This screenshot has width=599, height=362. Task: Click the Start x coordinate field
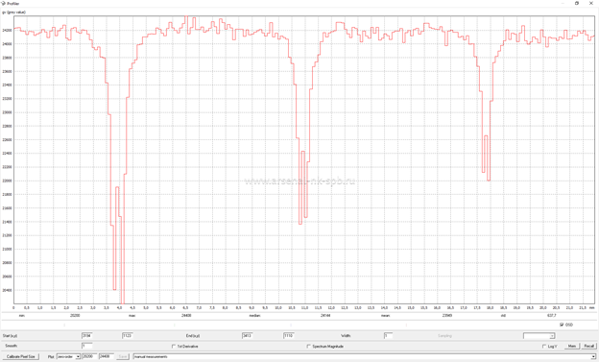point(86,336)
